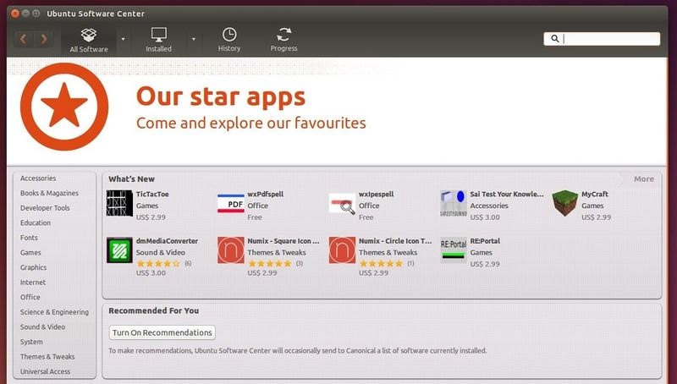Viewport: 677px width, 384px height.
Task: Select the Games category in sidebar
Action: 30,252
